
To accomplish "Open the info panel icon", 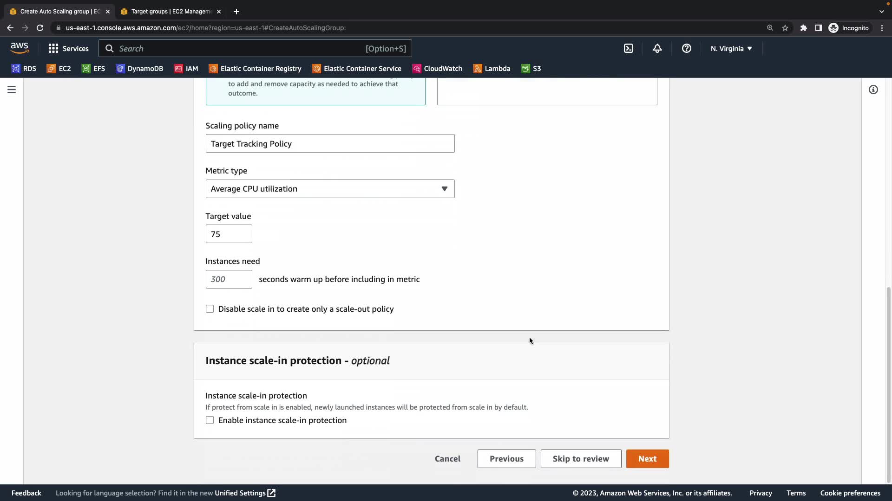I will coord(873,90).
